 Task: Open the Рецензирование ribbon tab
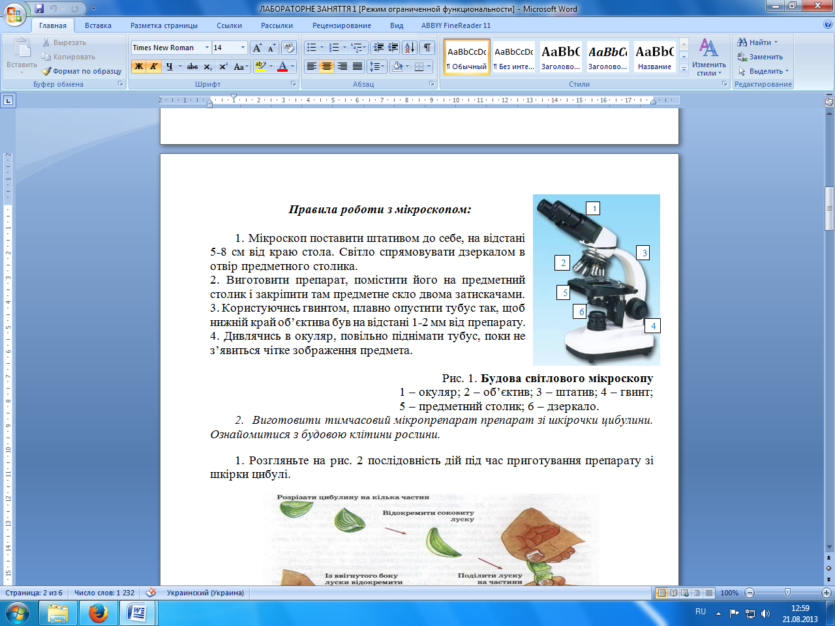click(341, 25)
